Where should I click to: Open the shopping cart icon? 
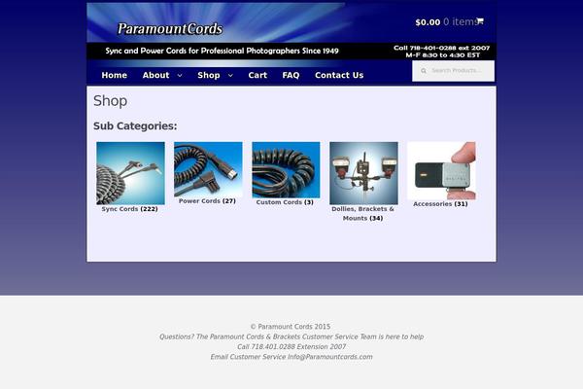click(x=480, y=21)
